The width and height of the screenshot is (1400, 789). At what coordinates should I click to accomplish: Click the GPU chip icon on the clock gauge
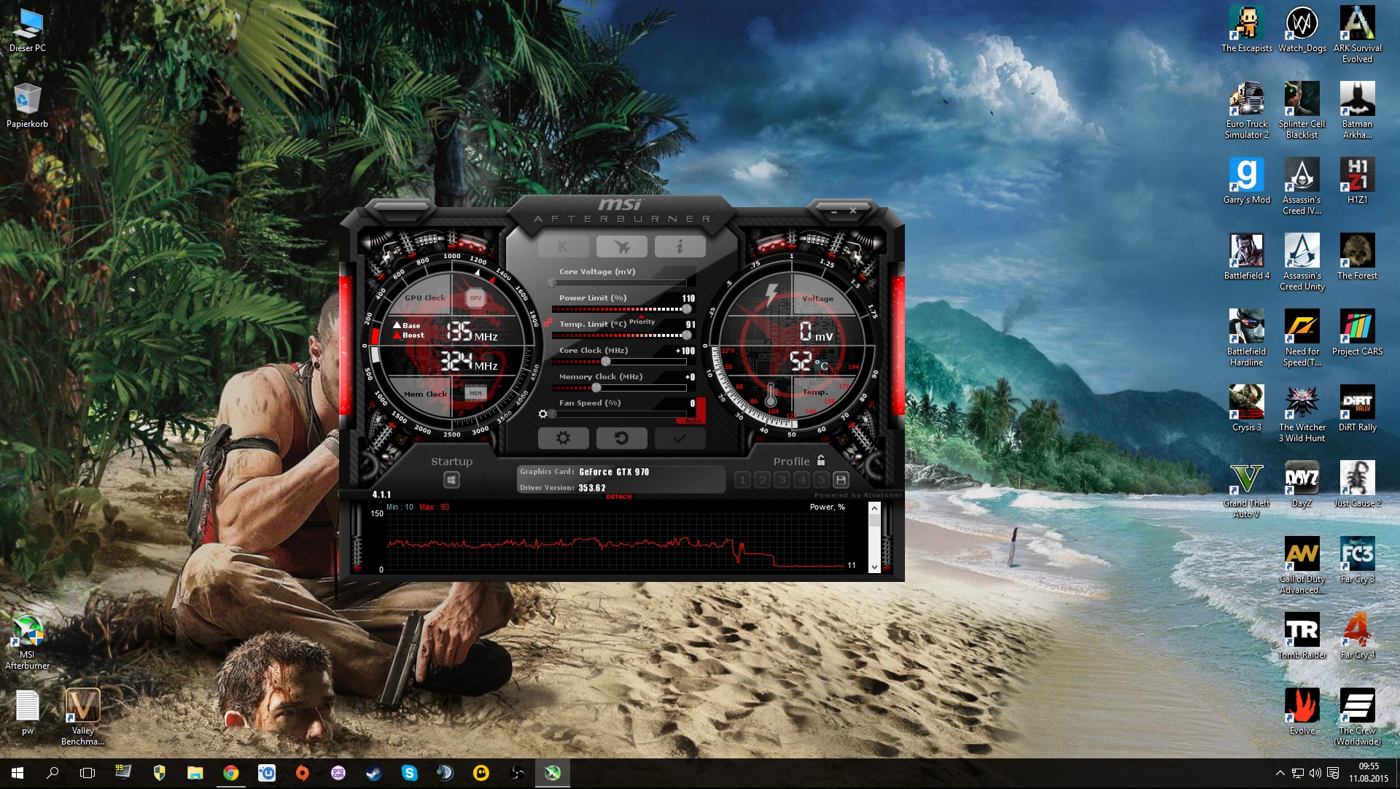[475, 298]
